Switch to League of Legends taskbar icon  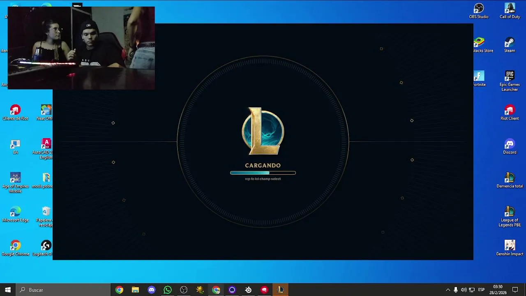click(x=280, y=290)
